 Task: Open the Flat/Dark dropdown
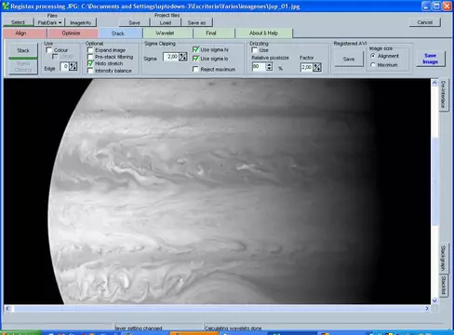click(50, 22)
